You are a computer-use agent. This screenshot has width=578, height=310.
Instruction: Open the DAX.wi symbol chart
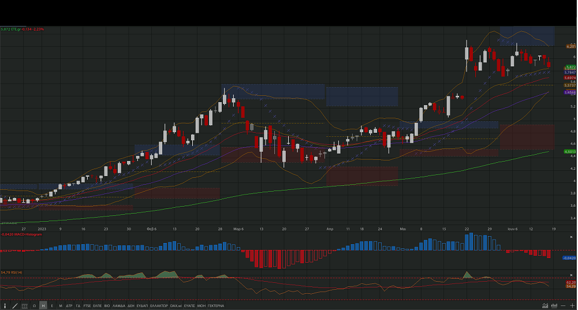click(176, 305)
